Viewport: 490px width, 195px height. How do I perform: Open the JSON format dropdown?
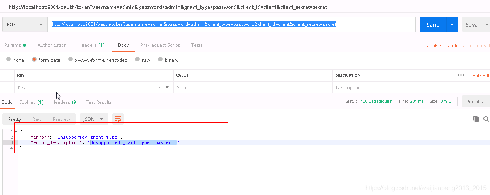point(94,119)
